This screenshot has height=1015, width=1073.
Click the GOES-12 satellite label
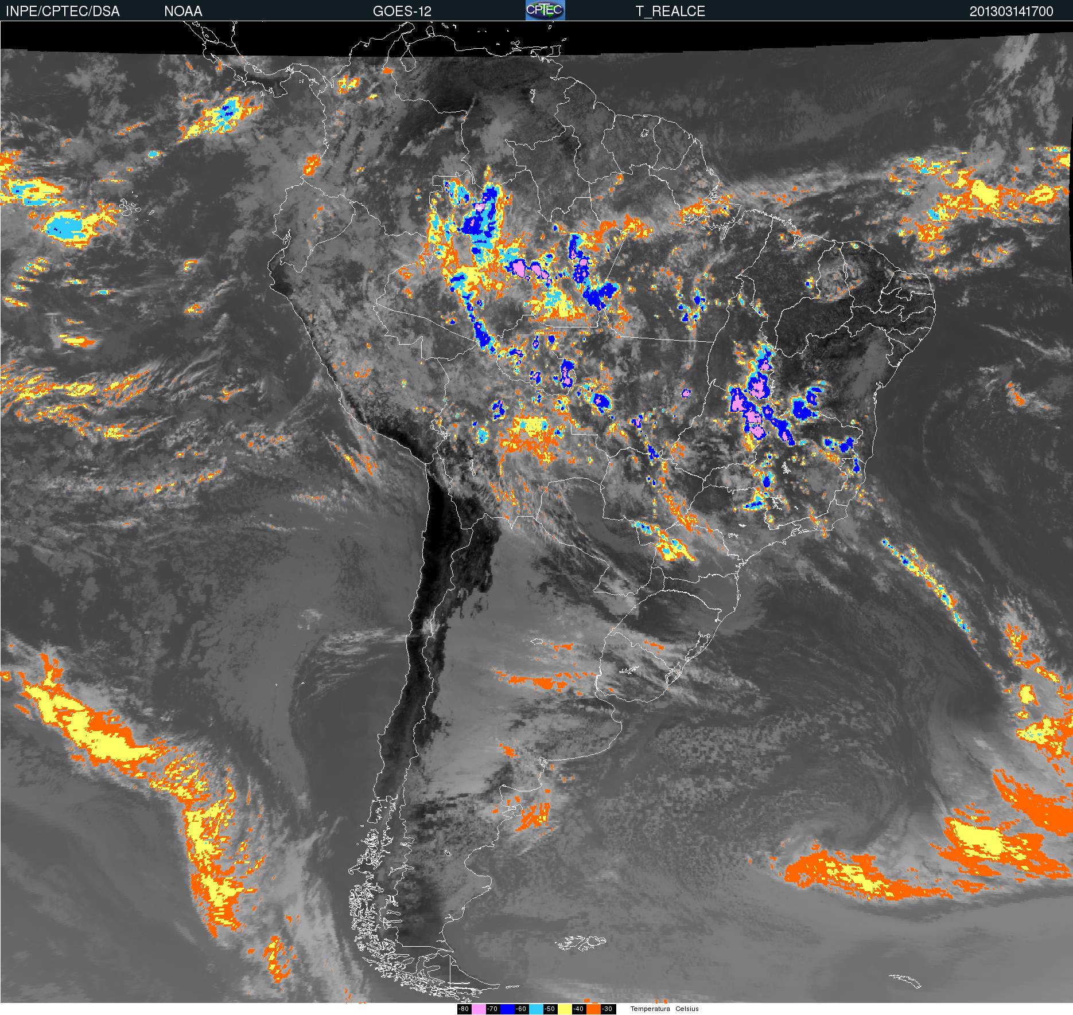[x=402, y=11]
